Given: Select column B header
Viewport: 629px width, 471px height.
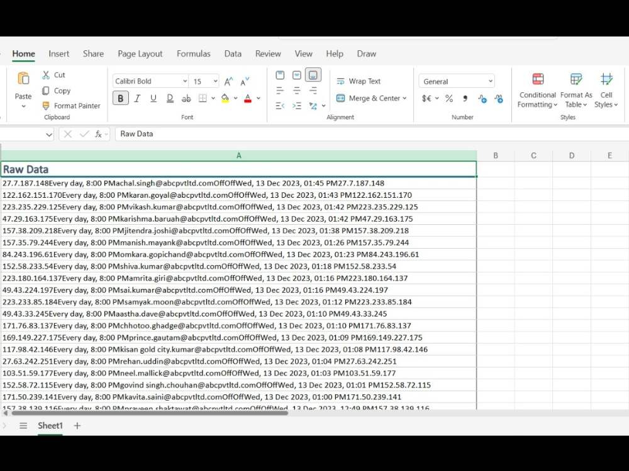Looking at the screenshot, I should click(496, 155).
